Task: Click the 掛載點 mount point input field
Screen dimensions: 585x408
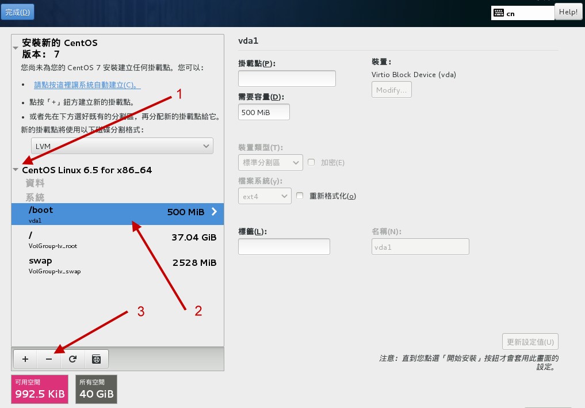Action: pos(286,79)
